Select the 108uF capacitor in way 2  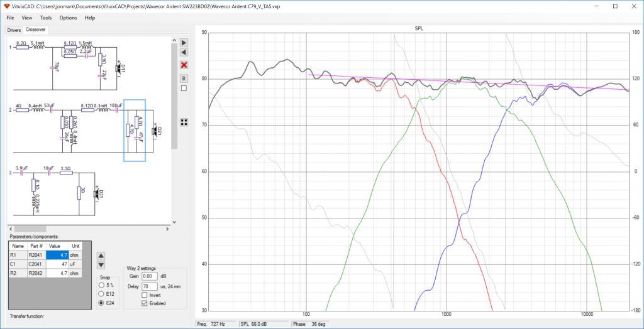point(116,109)
